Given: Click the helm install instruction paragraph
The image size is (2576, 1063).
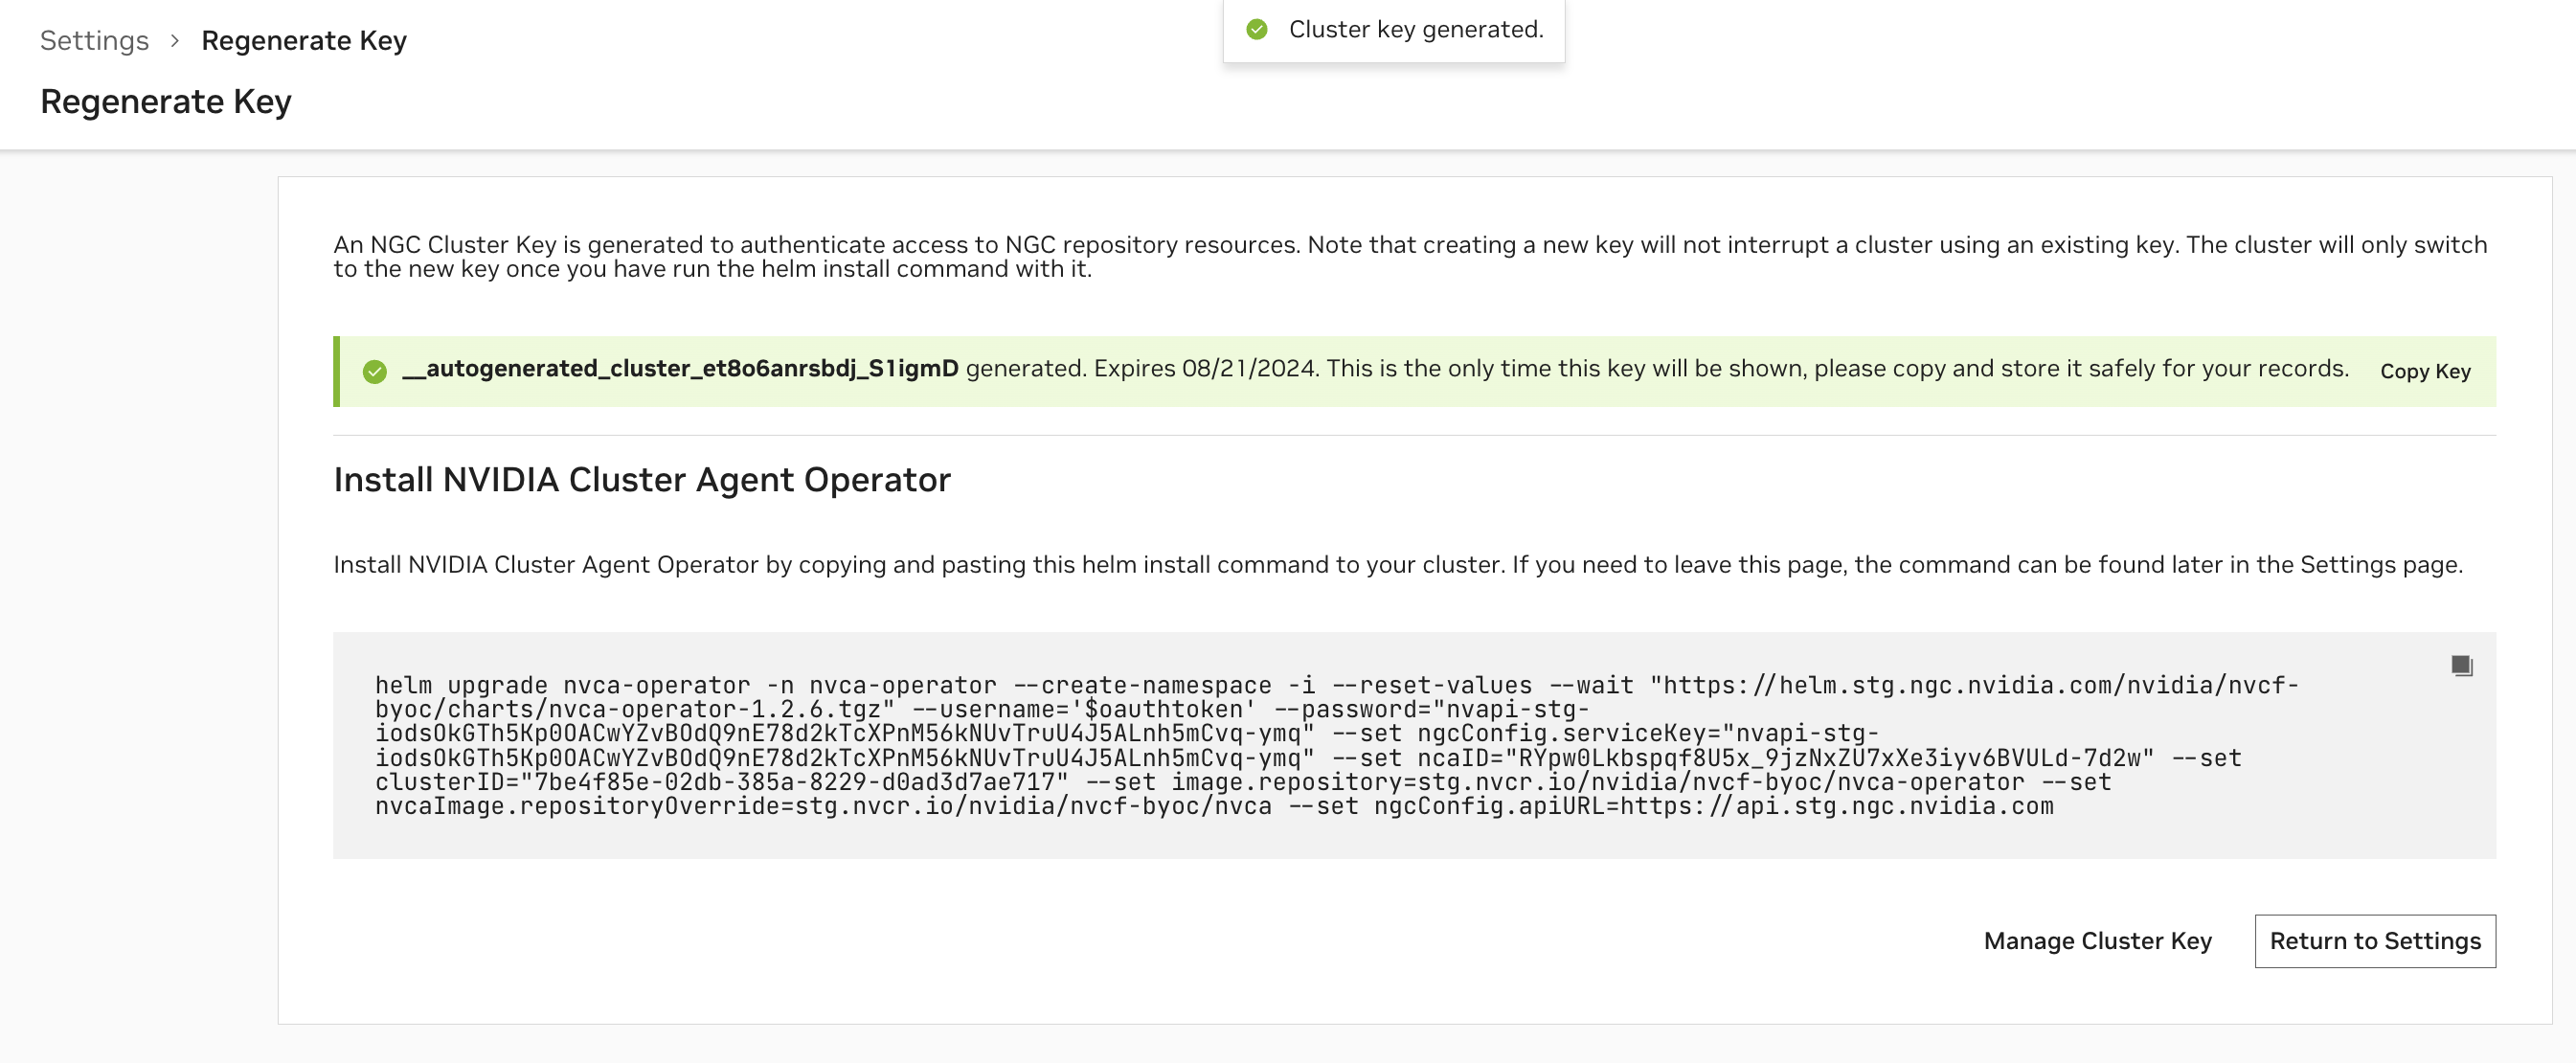Looking at the screenshot, I should tap(1398, 565).
